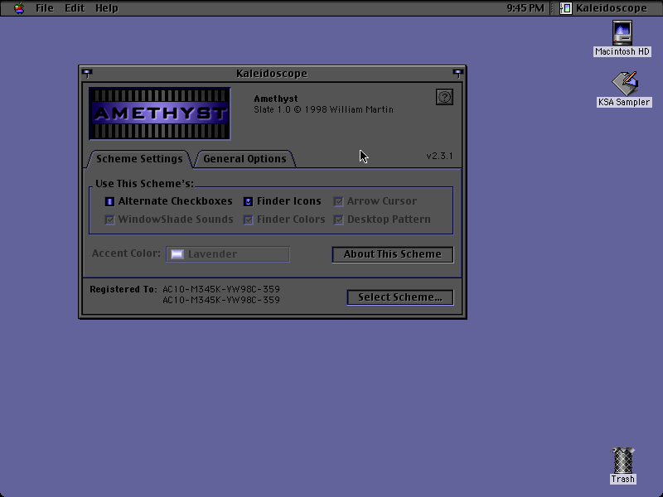Click the second registration code line

221,300
